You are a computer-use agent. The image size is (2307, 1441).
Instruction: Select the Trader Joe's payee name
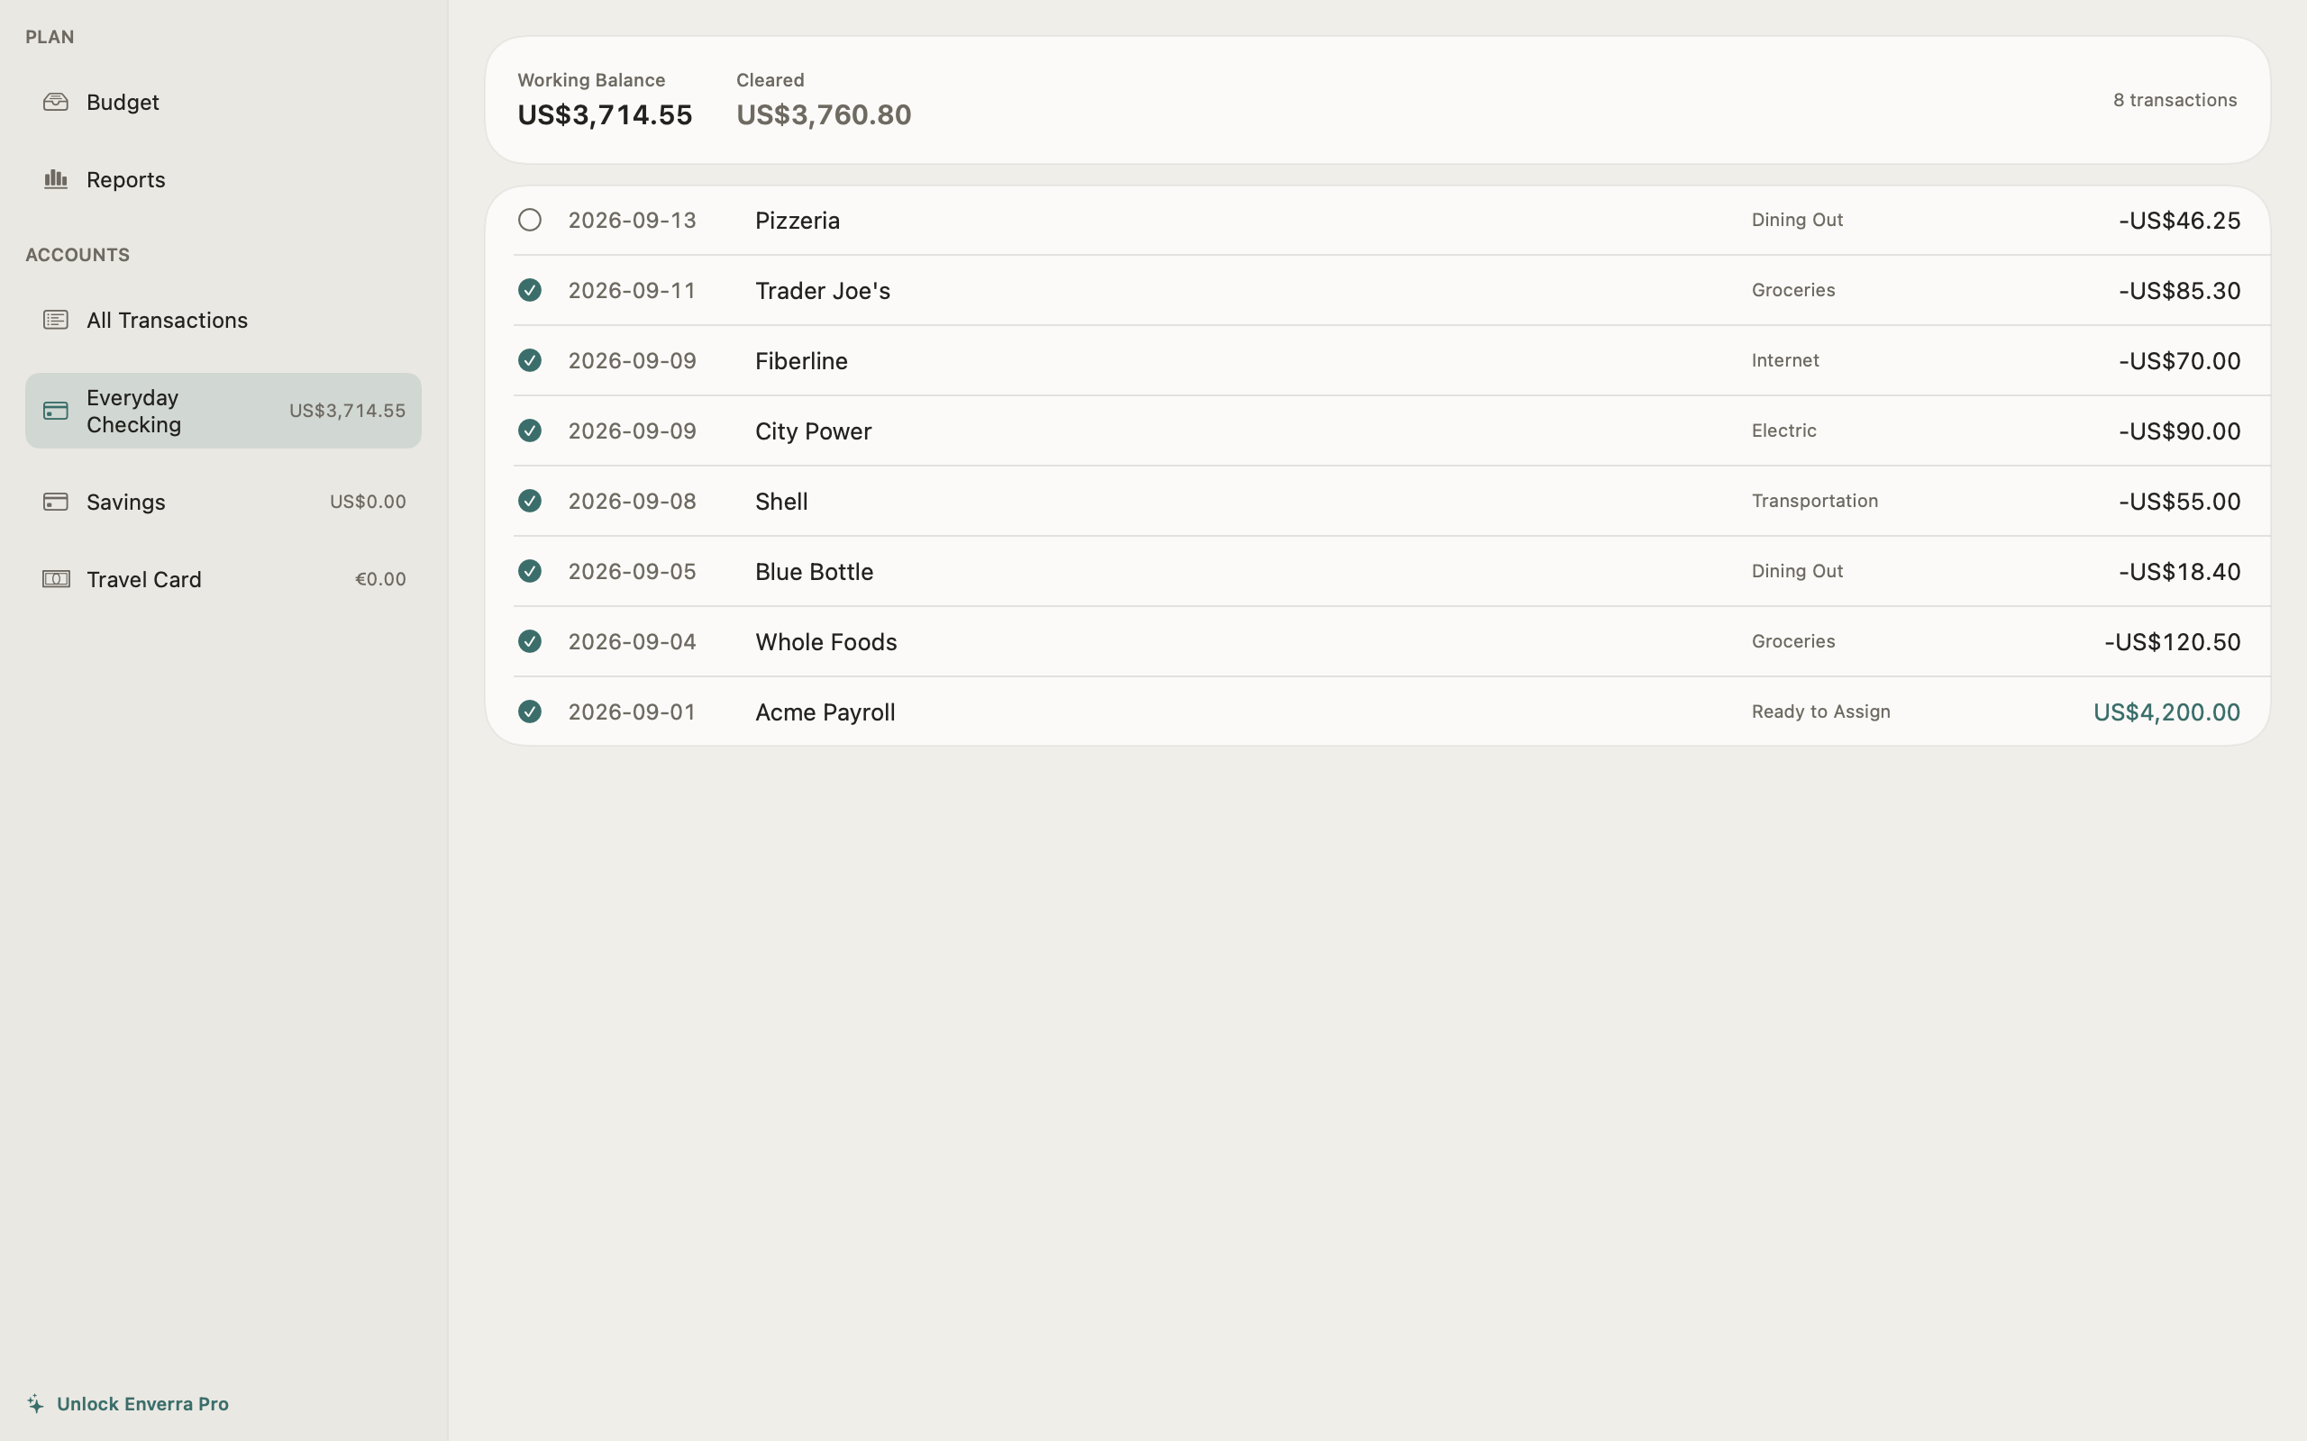click(823, 290)
